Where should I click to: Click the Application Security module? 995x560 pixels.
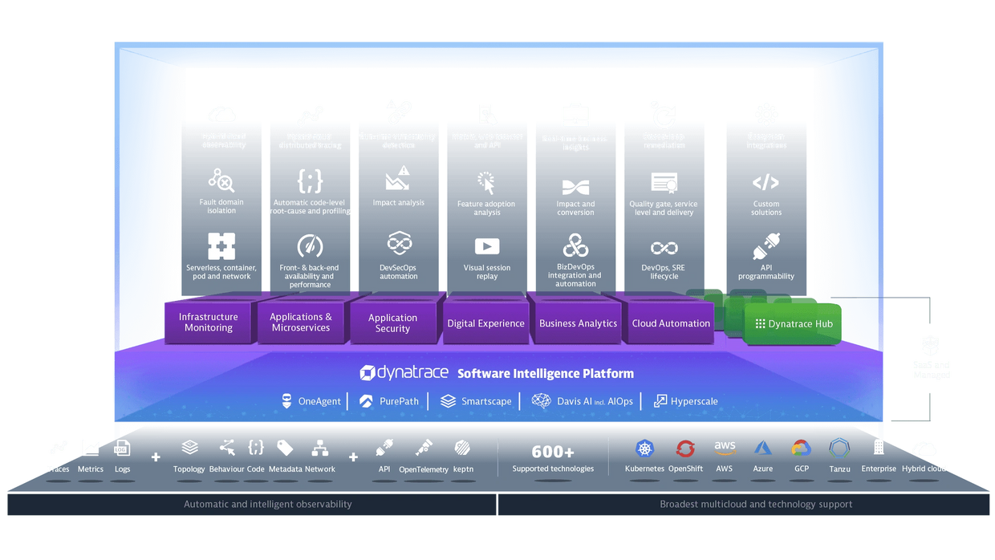pos(392,323)
